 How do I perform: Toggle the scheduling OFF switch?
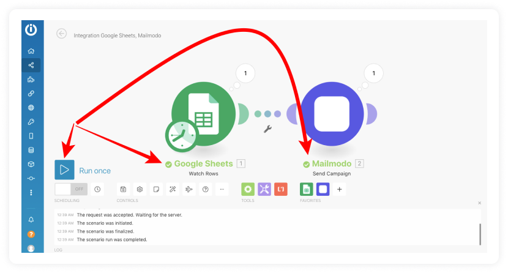pos(71,189)
